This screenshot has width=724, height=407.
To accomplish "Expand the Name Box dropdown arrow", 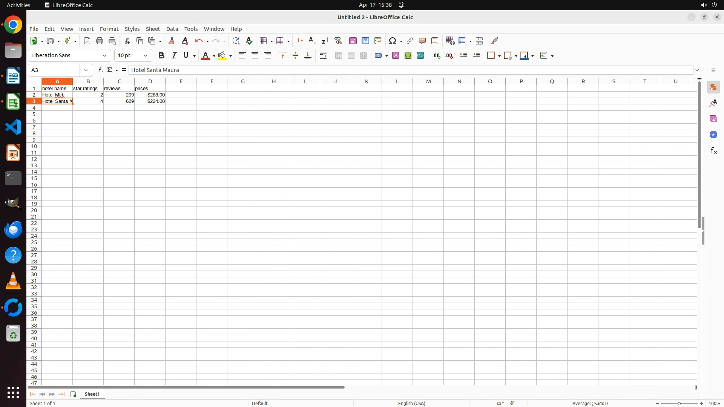I will 86,70.
